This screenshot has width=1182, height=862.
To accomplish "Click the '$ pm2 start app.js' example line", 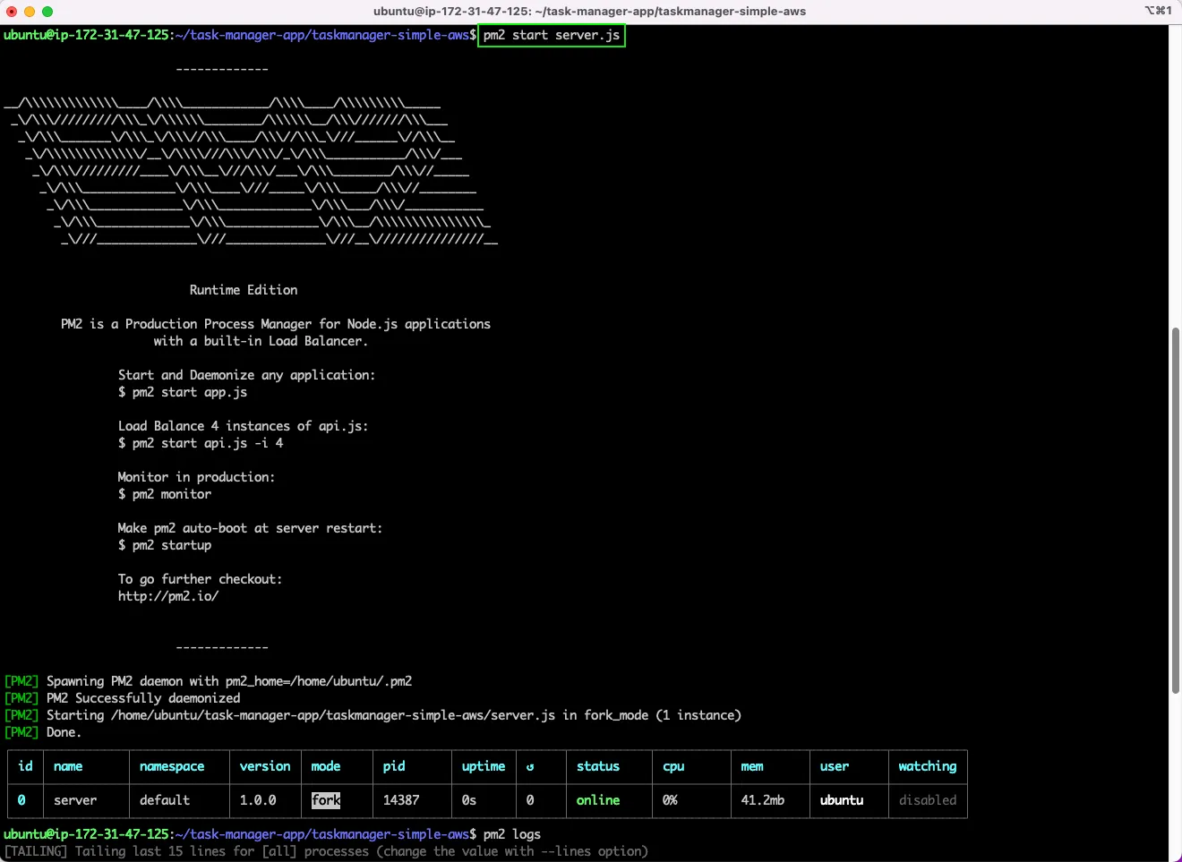I will [x=183, y=392].
